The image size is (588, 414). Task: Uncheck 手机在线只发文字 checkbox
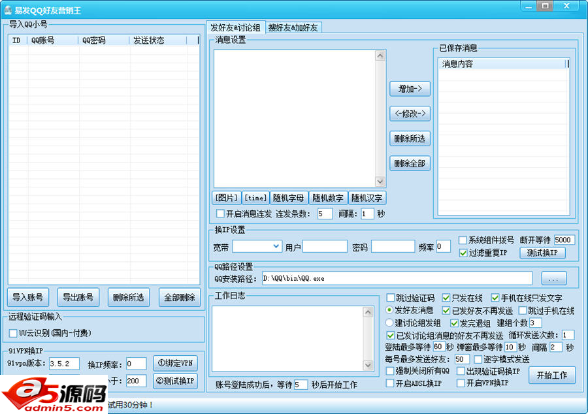pos(495,298)
